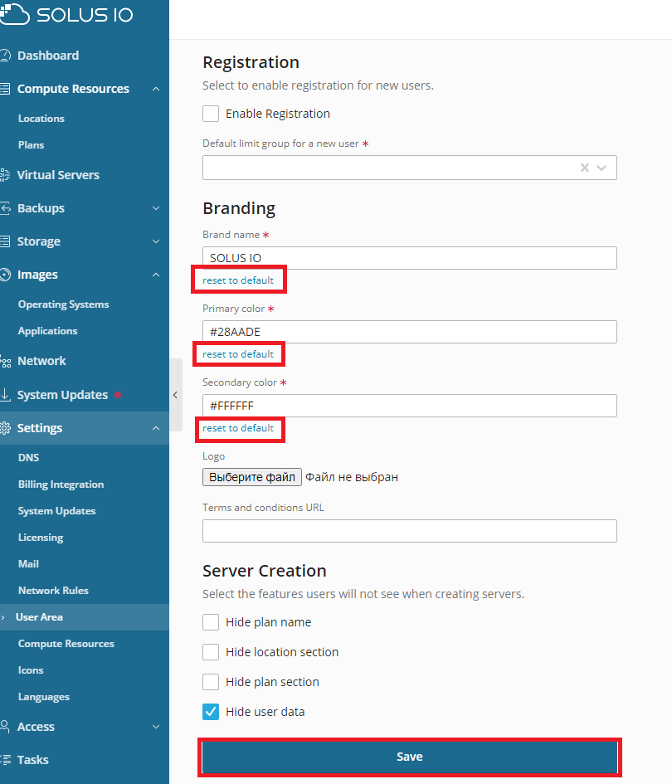
Task: Click the Settings gear icon
Action: (x=5, y=428)
